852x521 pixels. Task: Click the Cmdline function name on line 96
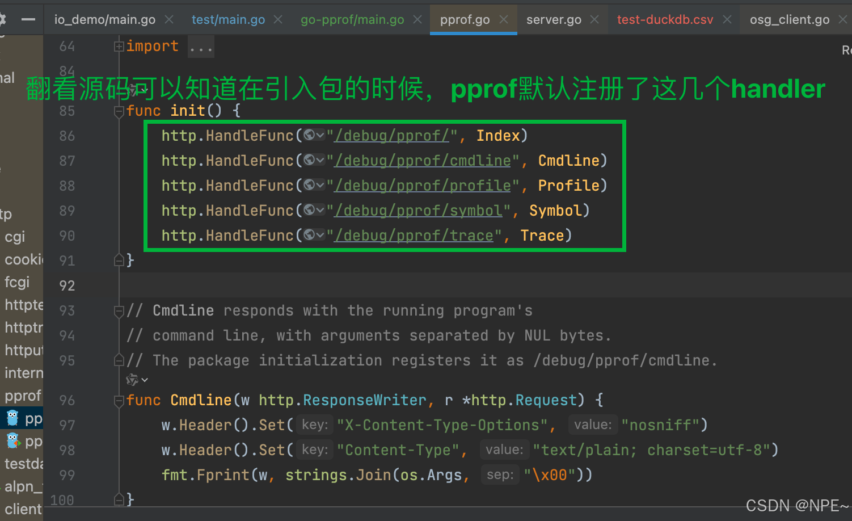pos(201,400)
